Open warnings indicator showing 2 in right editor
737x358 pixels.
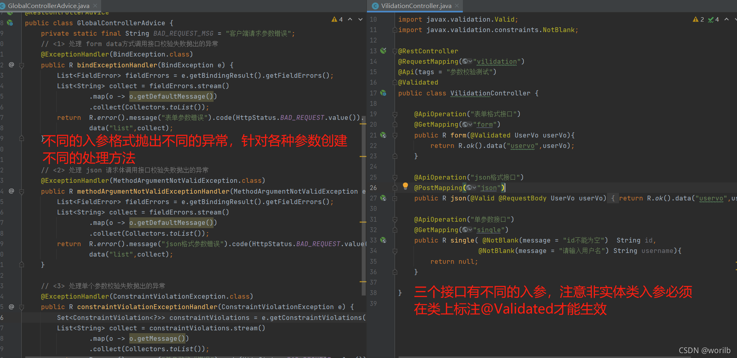pyautogui.click(x=698, y=19)
